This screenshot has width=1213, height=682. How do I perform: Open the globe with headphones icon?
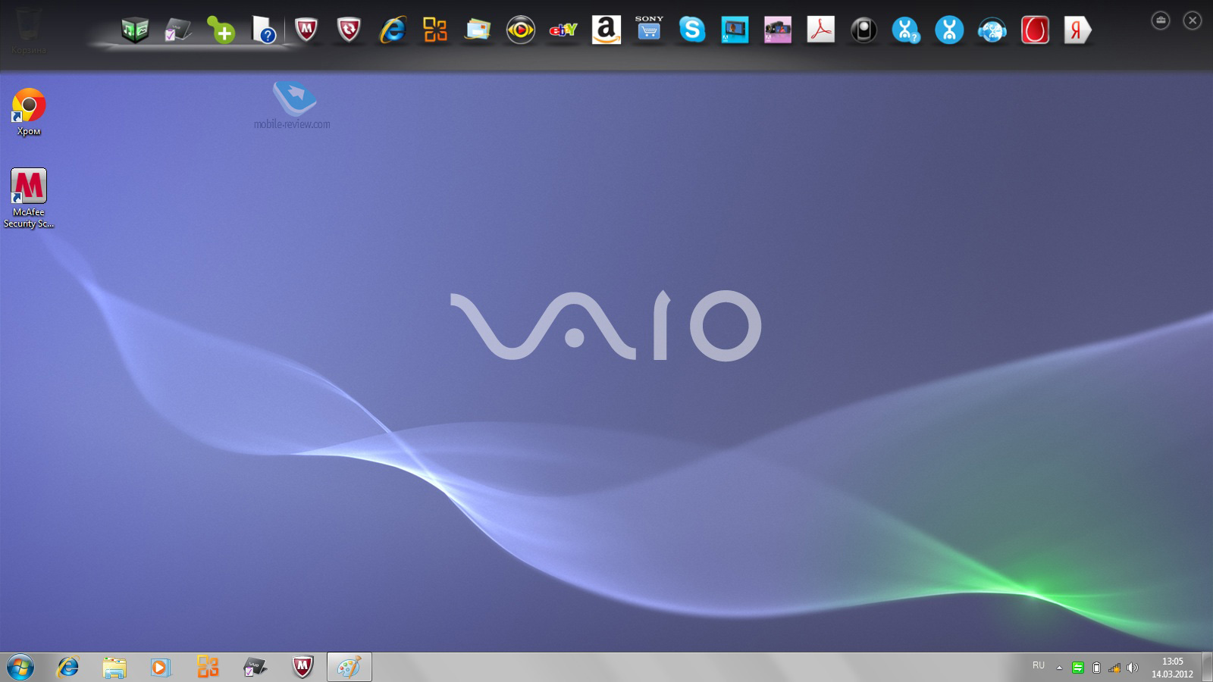click(992, 30)
